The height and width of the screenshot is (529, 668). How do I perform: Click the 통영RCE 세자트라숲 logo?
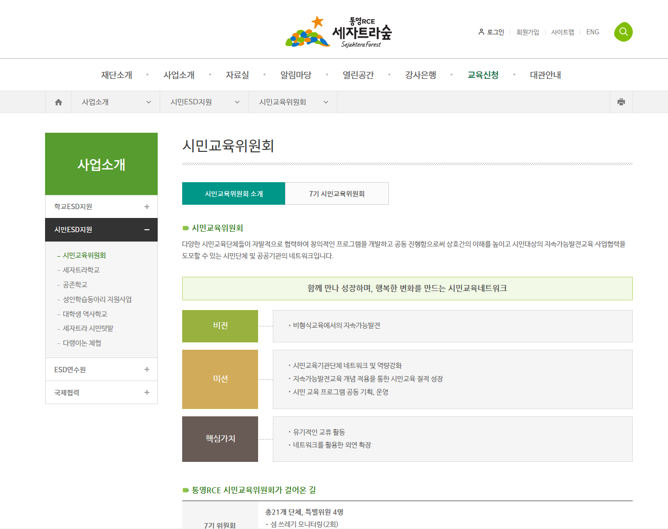tap(339, 32)
